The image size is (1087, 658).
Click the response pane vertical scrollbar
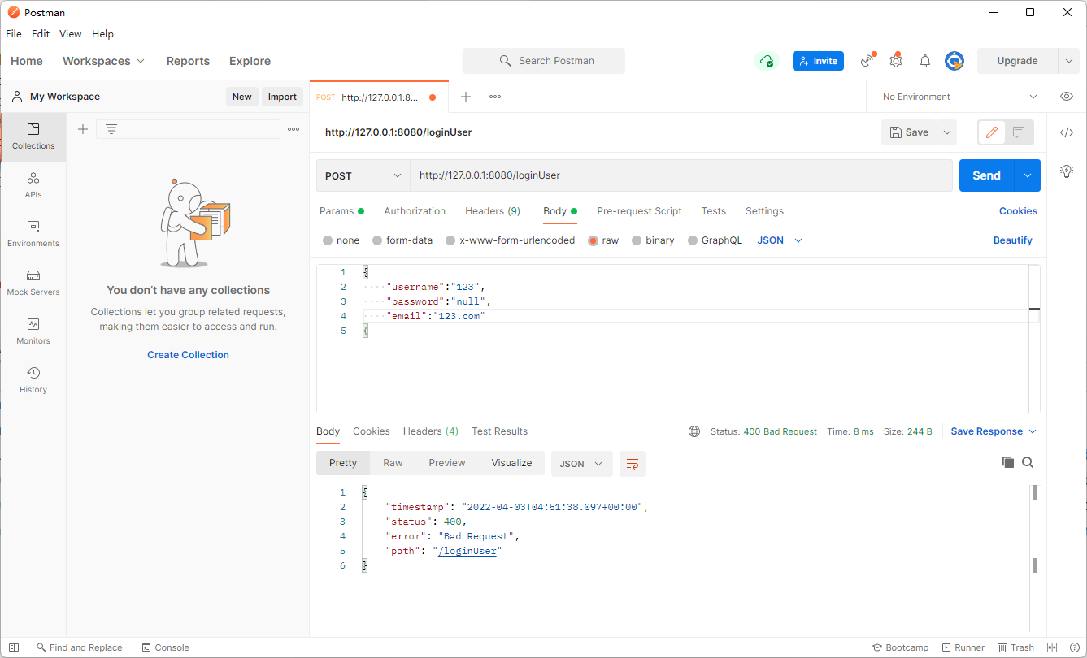(1035, 529)
